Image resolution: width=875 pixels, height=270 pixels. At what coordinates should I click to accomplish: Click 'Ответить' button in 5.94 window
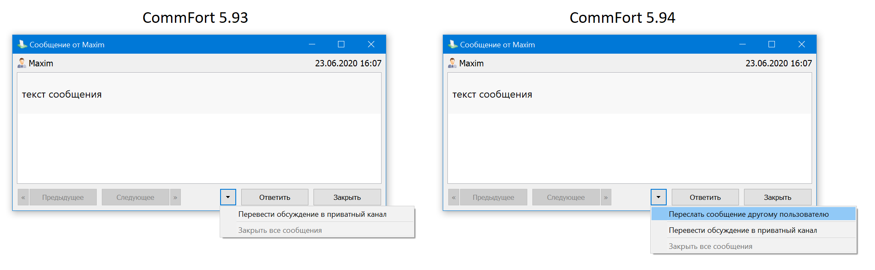(x=705, y=197)
